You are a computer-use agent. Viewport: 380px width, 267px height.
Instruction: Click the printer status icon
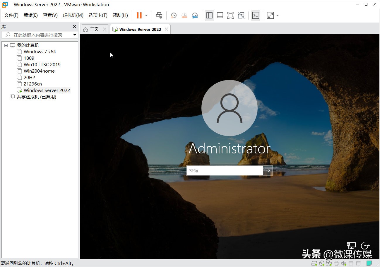coord(336,263)
